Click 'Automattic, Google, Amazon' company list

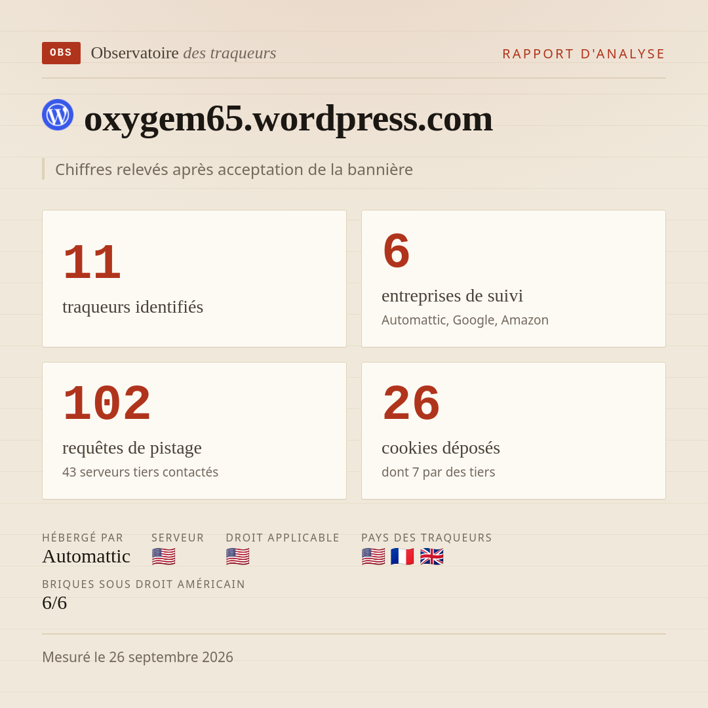coord(465,320)
